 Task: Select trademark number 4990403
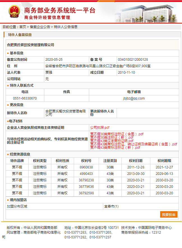coord(86,174)
